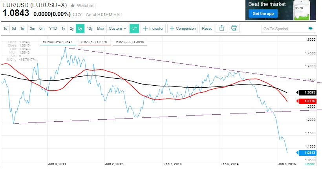Click the green Go arrow button
This screenshot has height=171, width=322.
point(311,29)
